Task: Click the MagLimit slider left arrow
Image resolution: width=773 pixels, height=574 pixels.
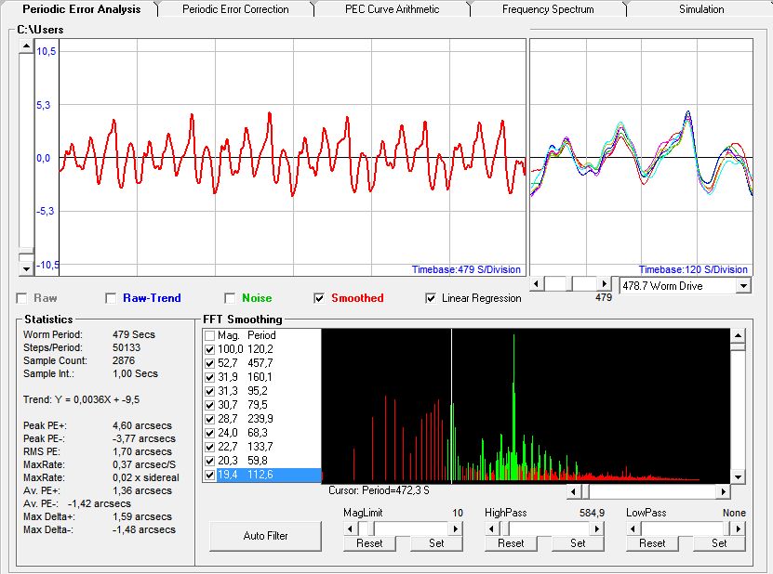Action: point(350,528)
